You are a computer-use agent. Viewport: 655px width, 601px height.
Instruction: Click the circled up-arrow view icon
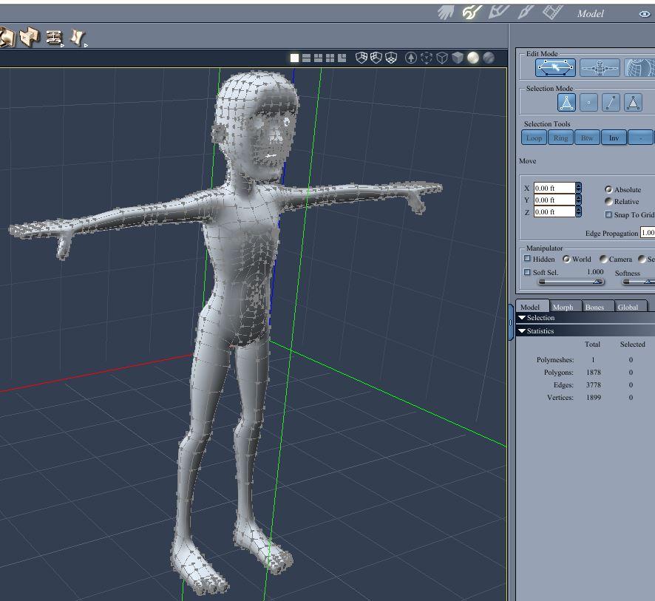411,58
